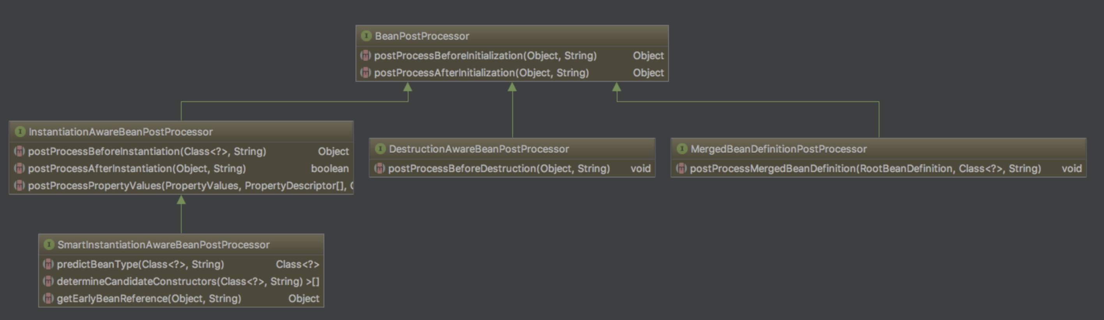
Task: Click Object return type of postProcessAfterInitialization
Action: (648, 73)
